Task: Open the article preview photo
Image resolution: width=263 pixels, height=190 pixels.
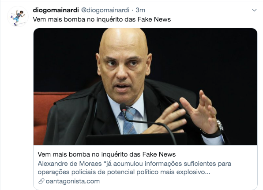Action: coord(145,87)
